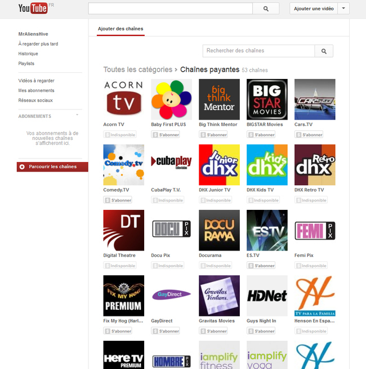Screen dimensions: 366x369
Task: Open the HDNet logo
Action: coord(267,296)
